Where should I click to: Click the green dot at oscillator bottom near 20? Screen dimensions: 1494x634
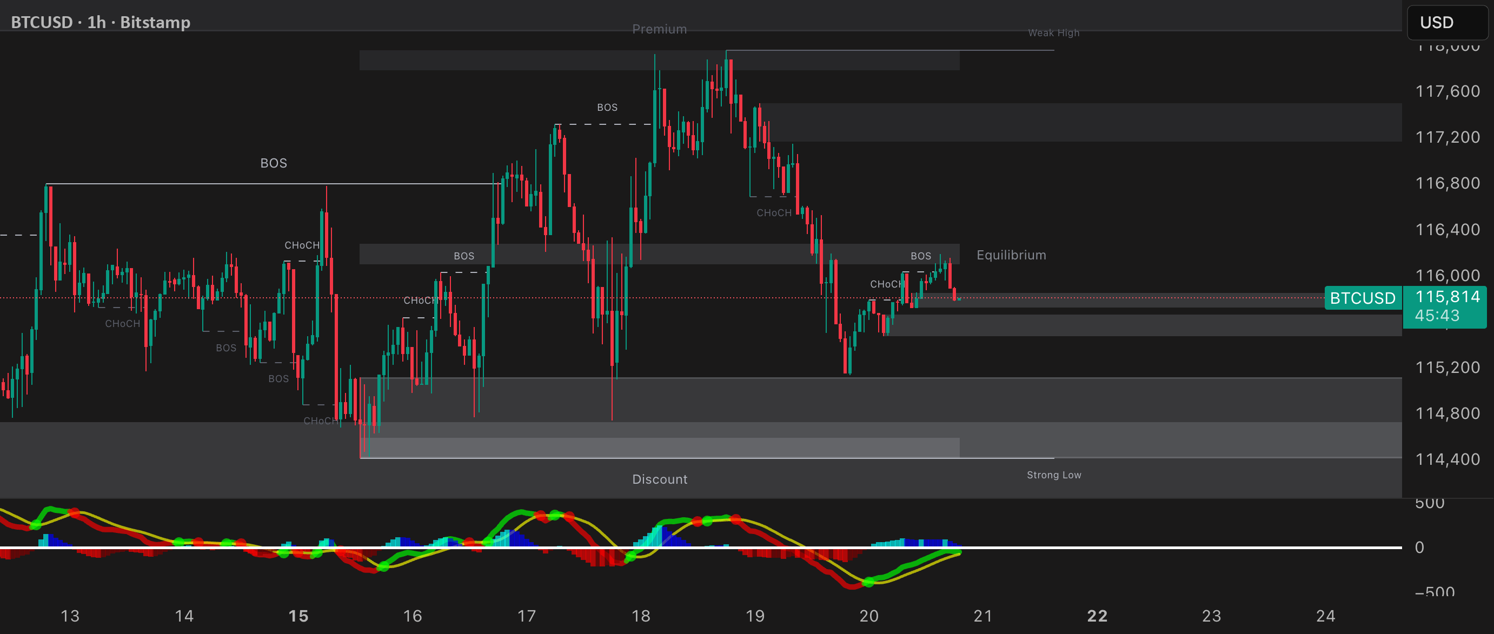(868, 582)
